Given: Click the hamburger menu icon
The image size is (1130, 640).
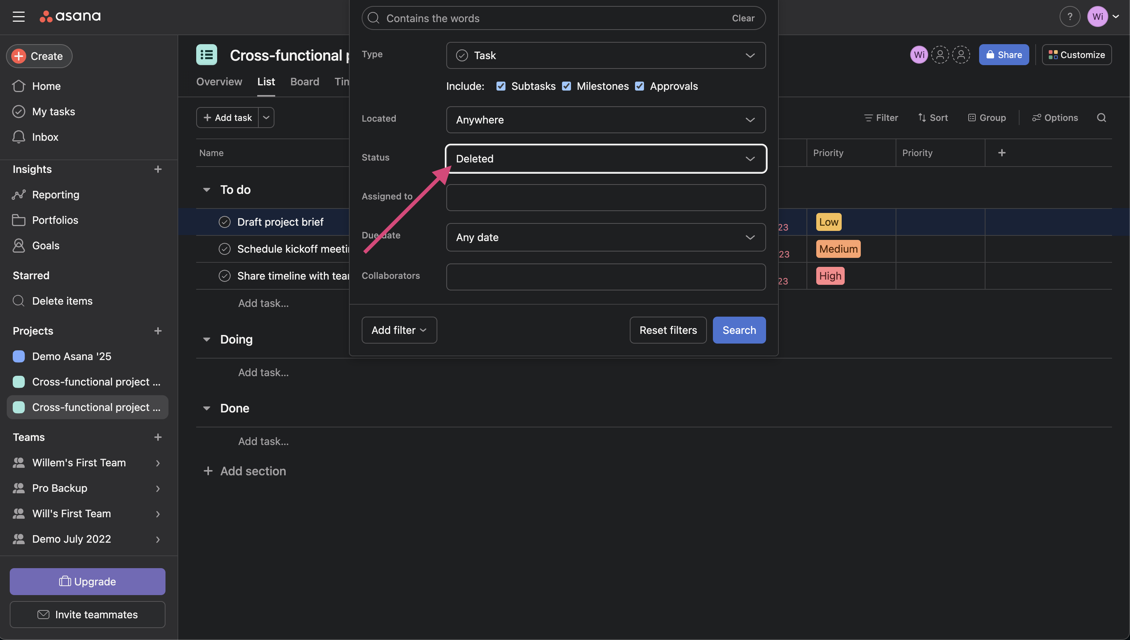Looking at the screenshot, I should pyautogui.click(x=18, y=17).
